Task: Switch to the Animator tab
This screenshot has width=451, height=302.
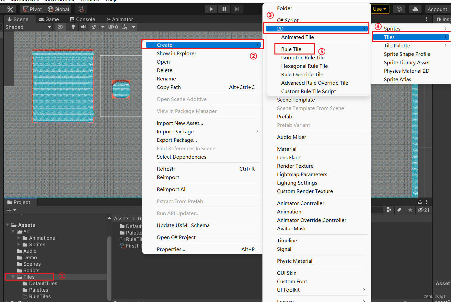Action: tap(120, 19)
